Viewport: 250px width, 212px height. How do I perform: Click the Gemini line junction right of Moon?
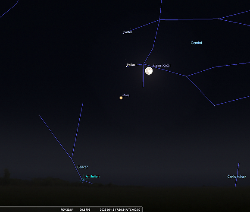point(187,76)
